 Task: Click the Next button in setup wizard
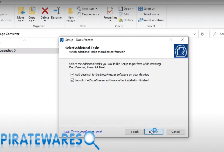tap(154, 132)
